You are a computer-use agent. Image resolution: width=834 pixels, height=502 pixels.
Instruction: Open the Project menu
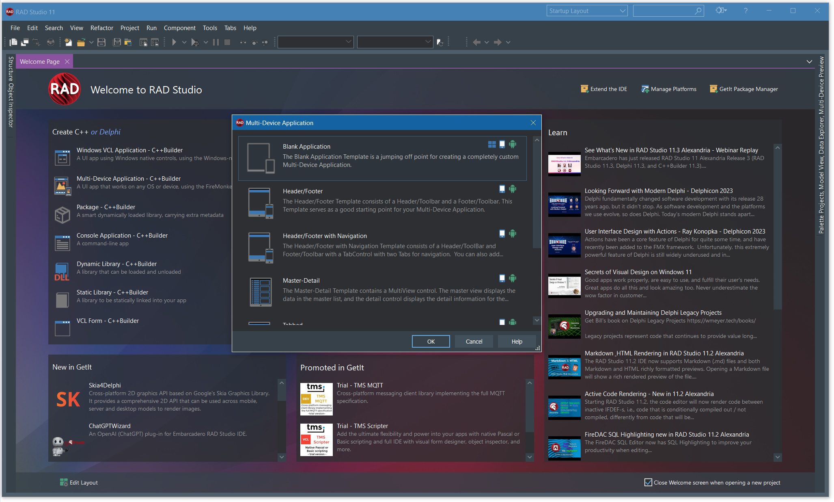(x=129, y=28)
